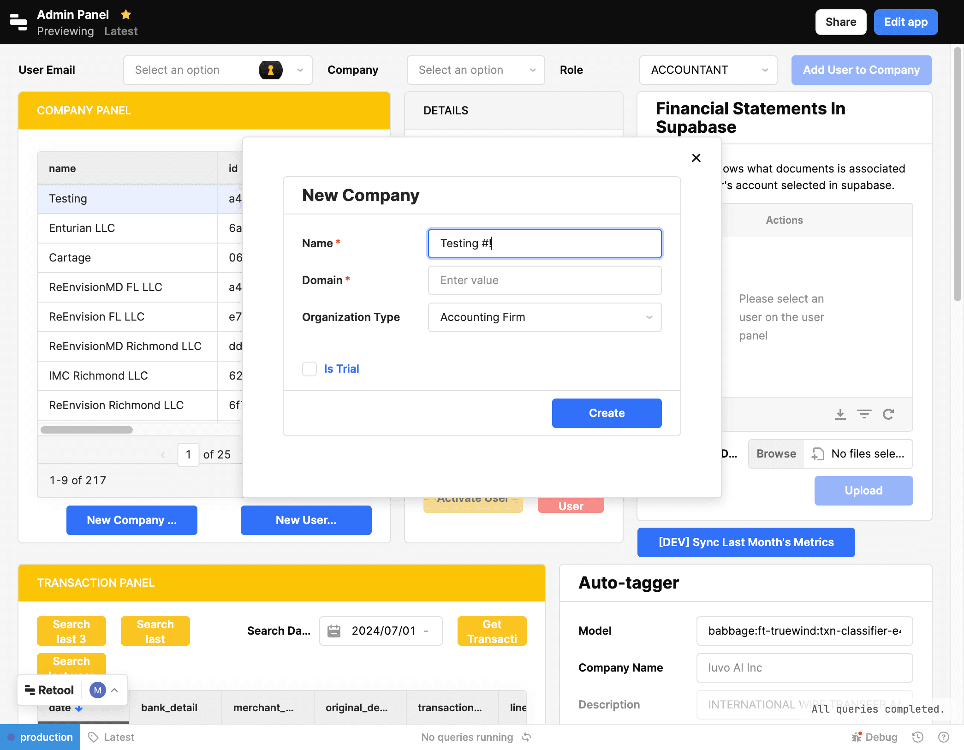Click the calendar icon in Search Date field
Screen dimensions: 964x750
pyautogui.click(x=335, y=631)
